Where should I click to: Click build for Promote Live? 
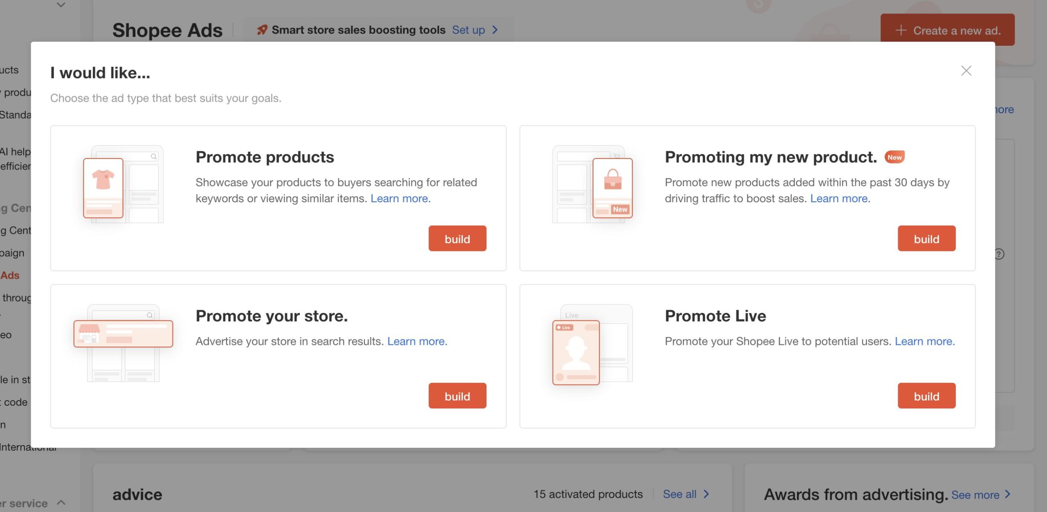(926, 396)
